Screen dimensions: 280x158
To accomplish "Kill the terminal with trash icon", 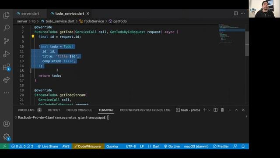I will [x=222, y=110].
